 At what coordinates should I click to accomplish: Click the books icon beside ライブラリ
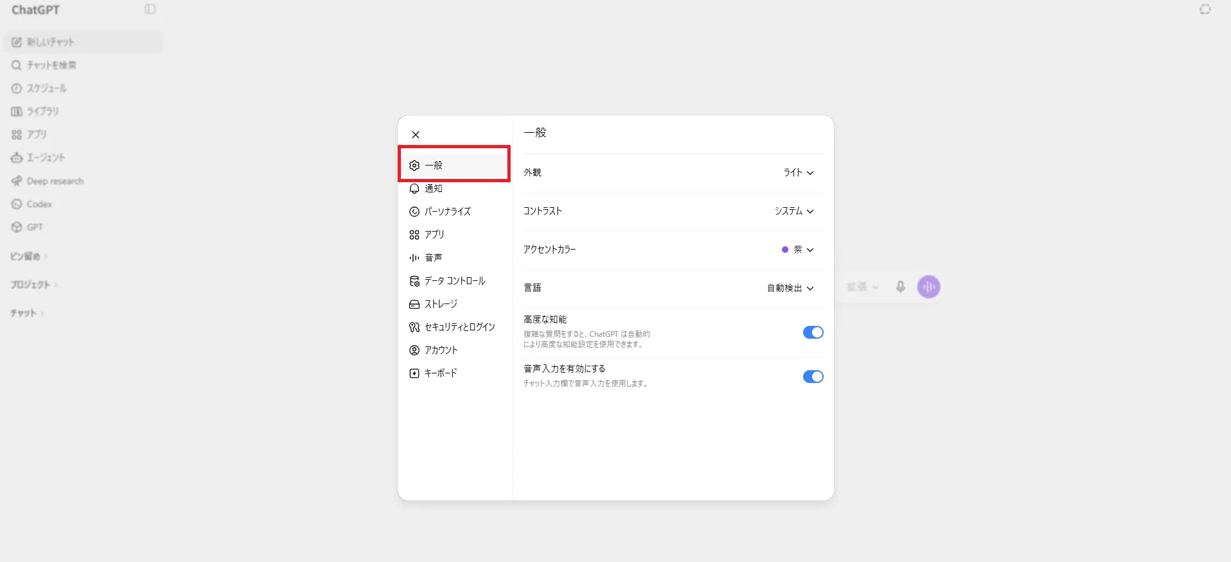click(x=17, y=112)
